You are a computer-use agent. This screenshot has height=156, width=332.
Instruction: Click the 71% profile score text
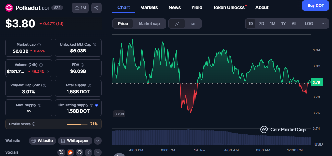click(94, 124)
